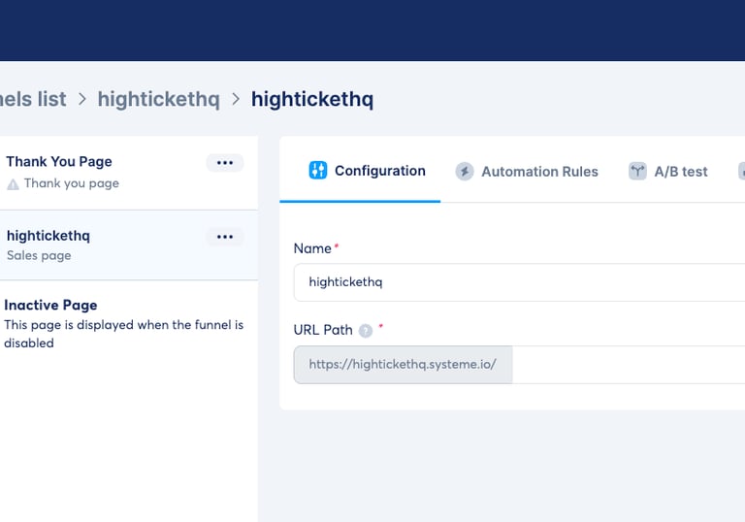Viewport: 745px width, 522px height.
Task: Open the highticketHQ sales page options menu
Action: (x=225, y=237)
